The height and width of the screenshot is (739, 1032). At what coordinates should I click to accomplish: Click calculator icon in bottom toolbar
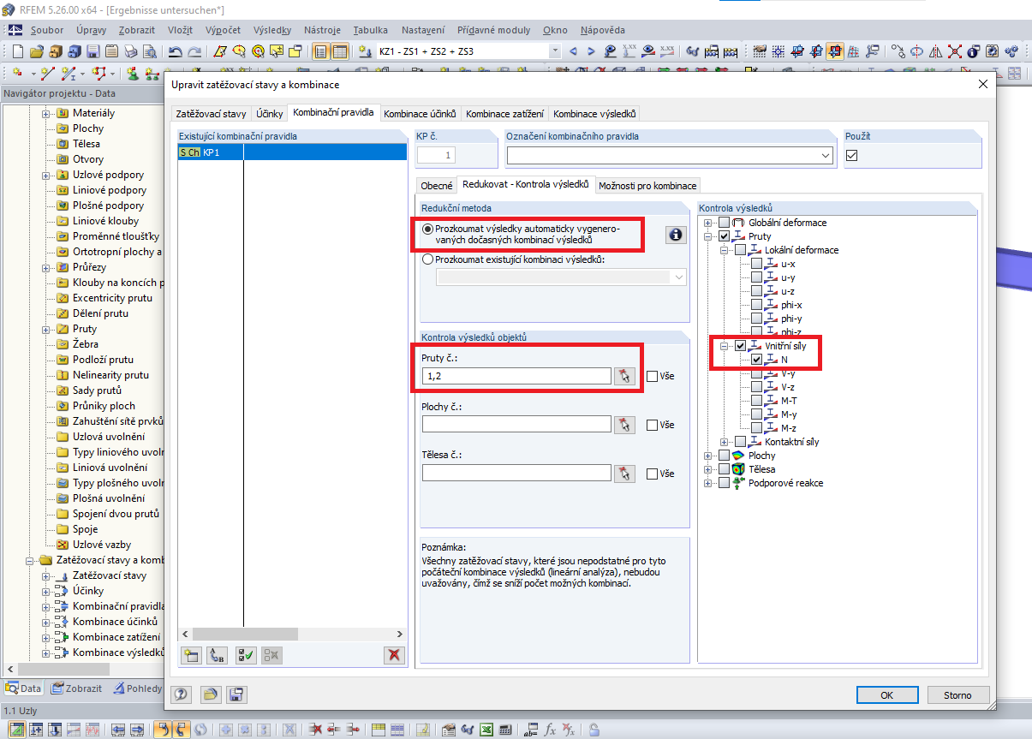click(x=506, y=730)
